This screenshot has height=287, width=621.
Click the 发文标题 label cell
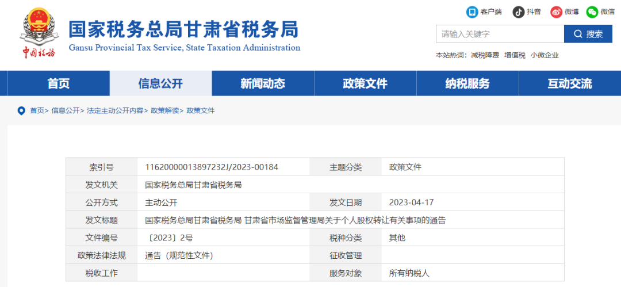click(102, 220)
